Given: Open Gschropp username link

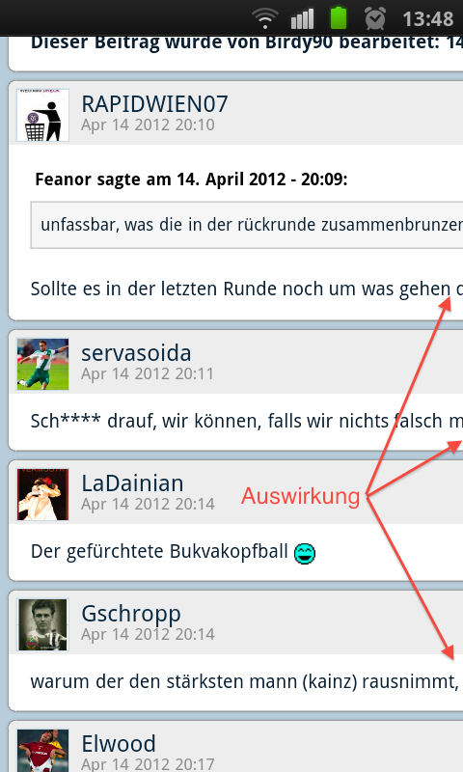Looking at the screenshot, I should [131, 615].
